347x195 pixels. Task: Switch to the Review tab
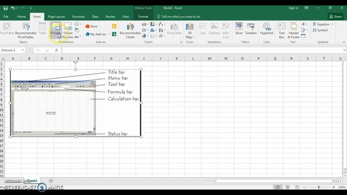110,17
